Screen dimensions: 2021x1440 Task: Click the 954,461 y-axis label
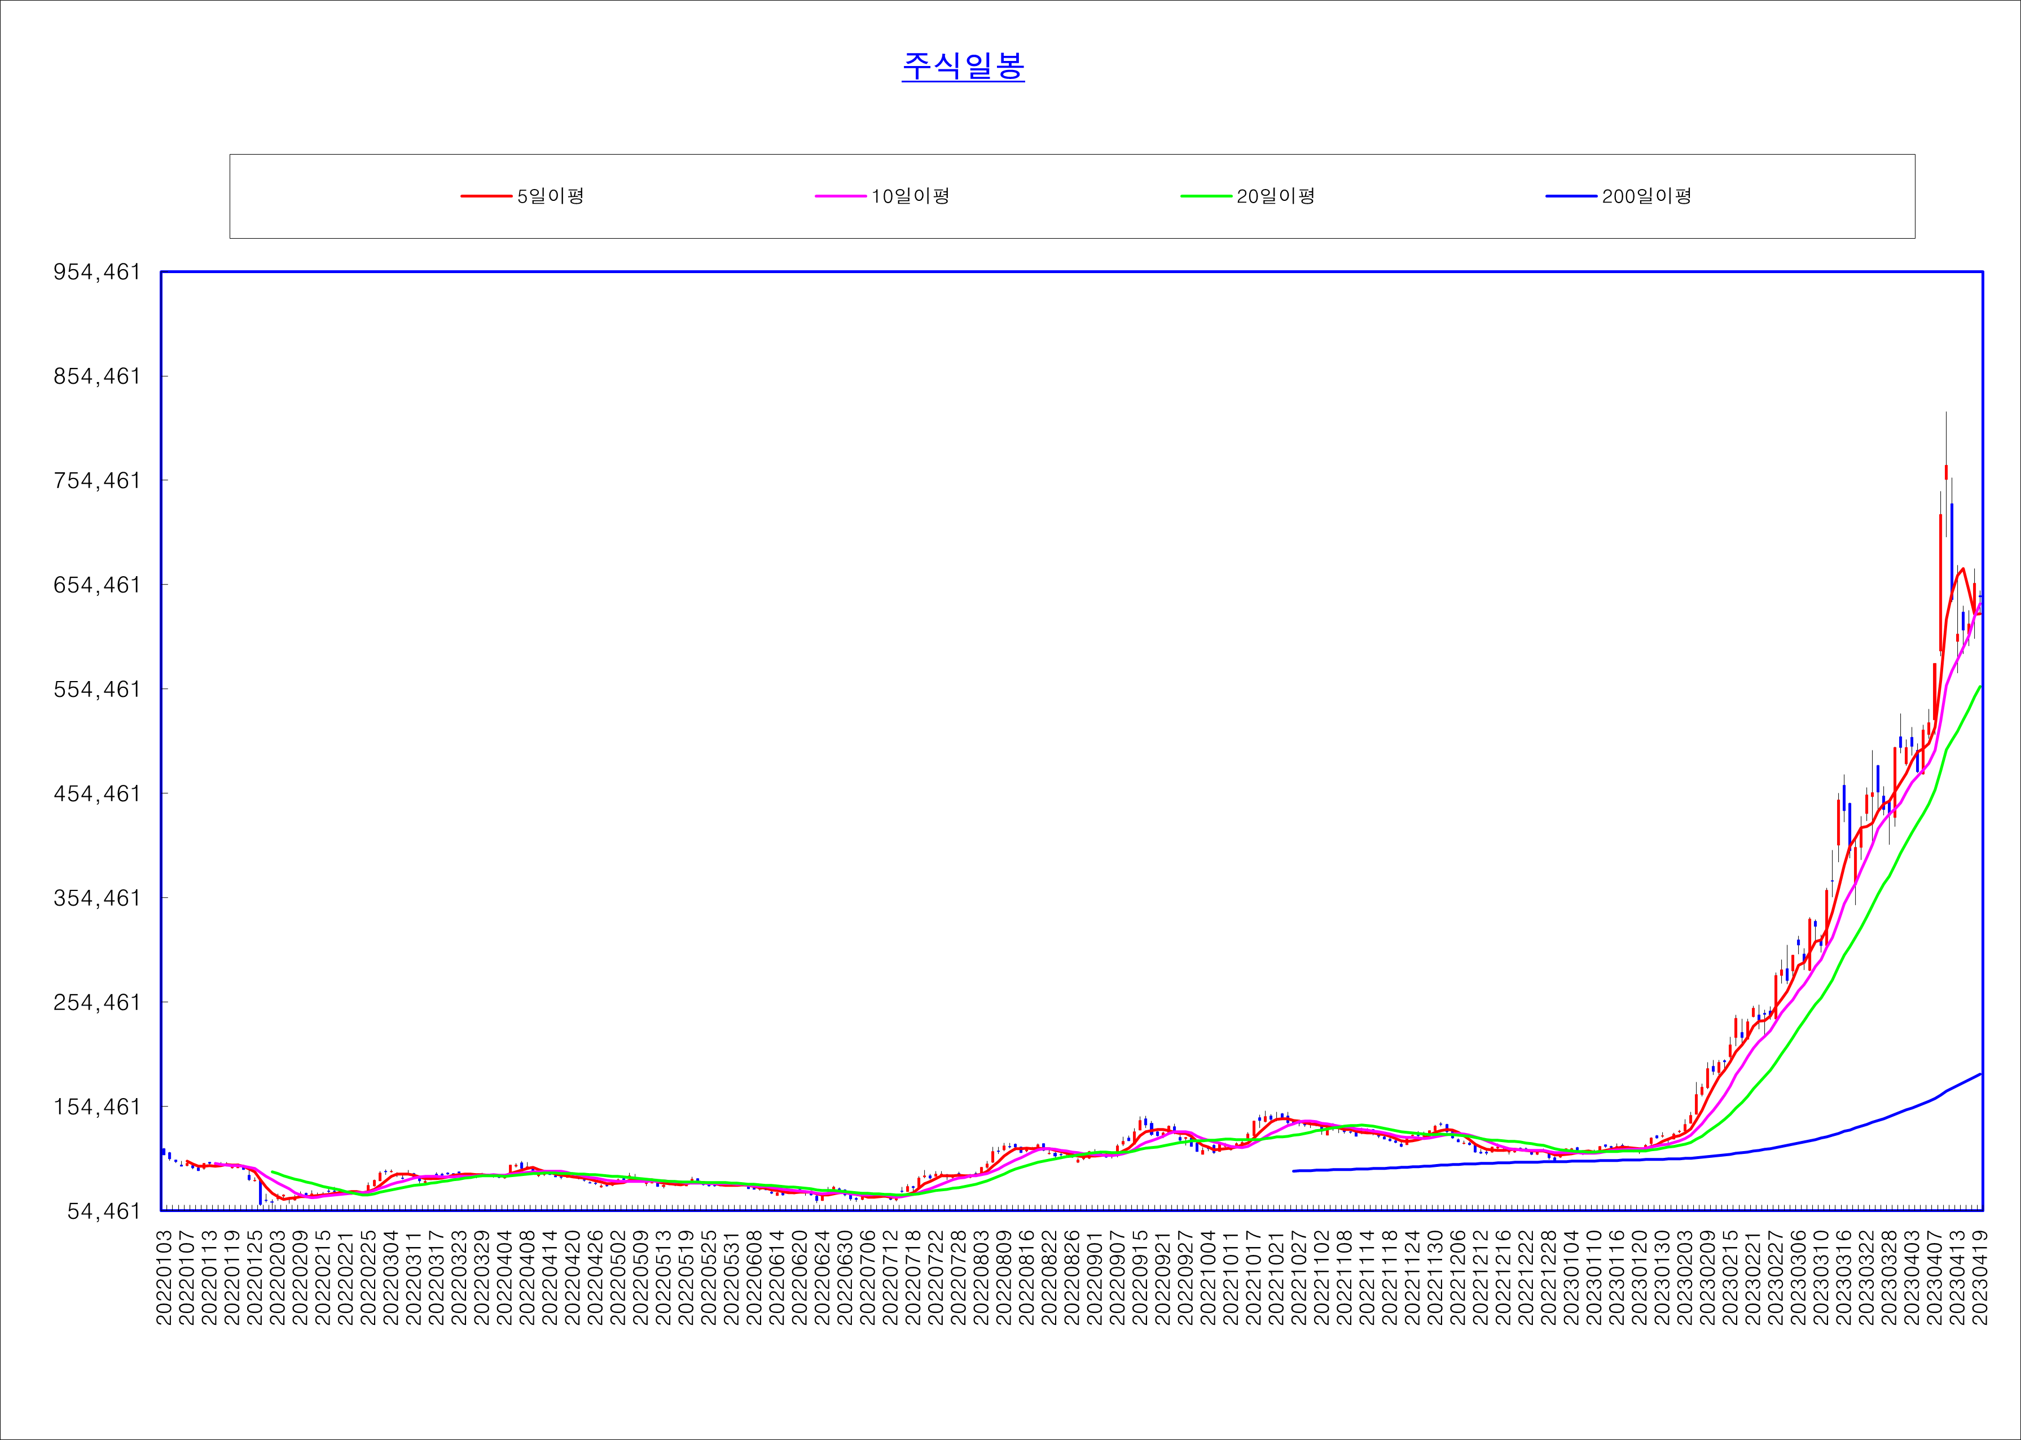click(98, 272)
